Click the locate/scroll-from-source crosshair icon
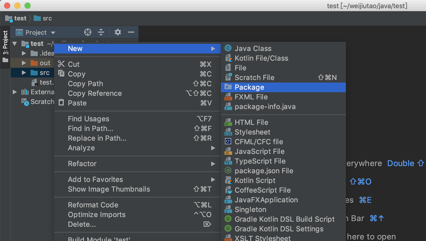Screen dimensions: 426x241 [x=88, y=32]
